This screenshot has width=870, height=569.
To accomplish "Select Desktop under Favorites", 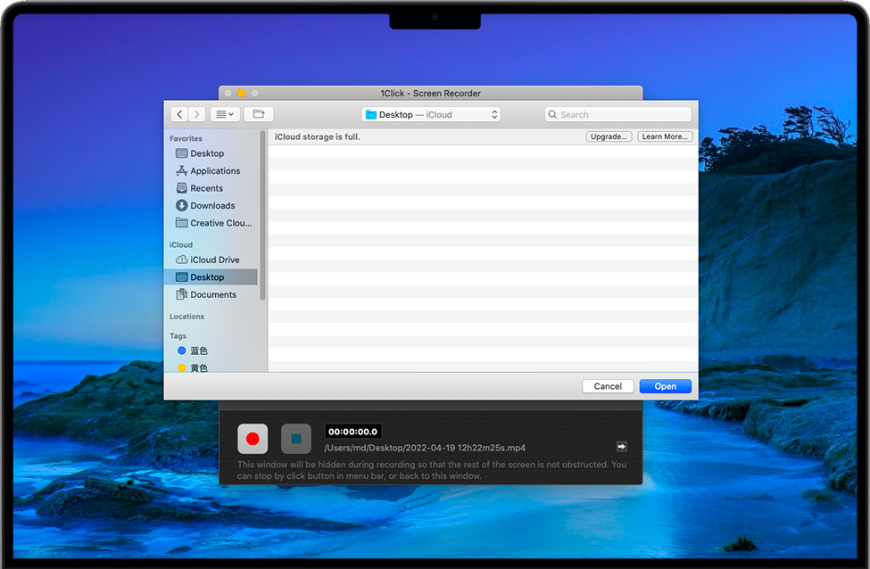I will (207, 153).
